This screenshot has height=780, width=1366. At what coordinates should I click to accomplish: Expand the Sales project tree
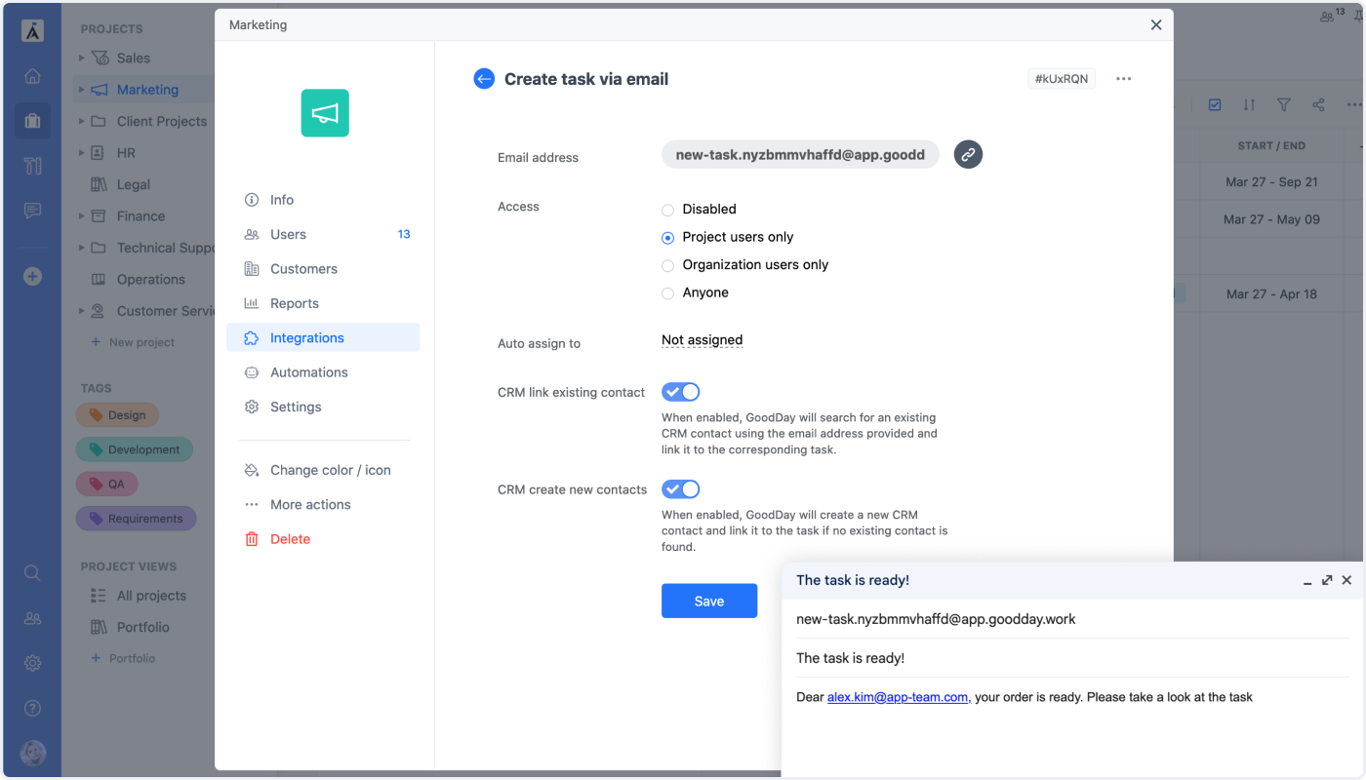82,58
